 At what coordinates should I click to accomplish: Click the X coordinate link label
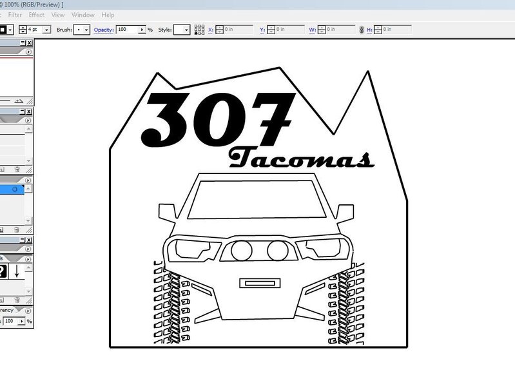click(211, 30)
